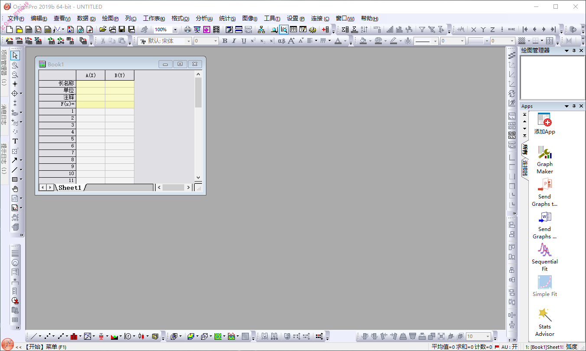
Task: Open the 分析 (Analysis) menu
Action: [204, 18]
